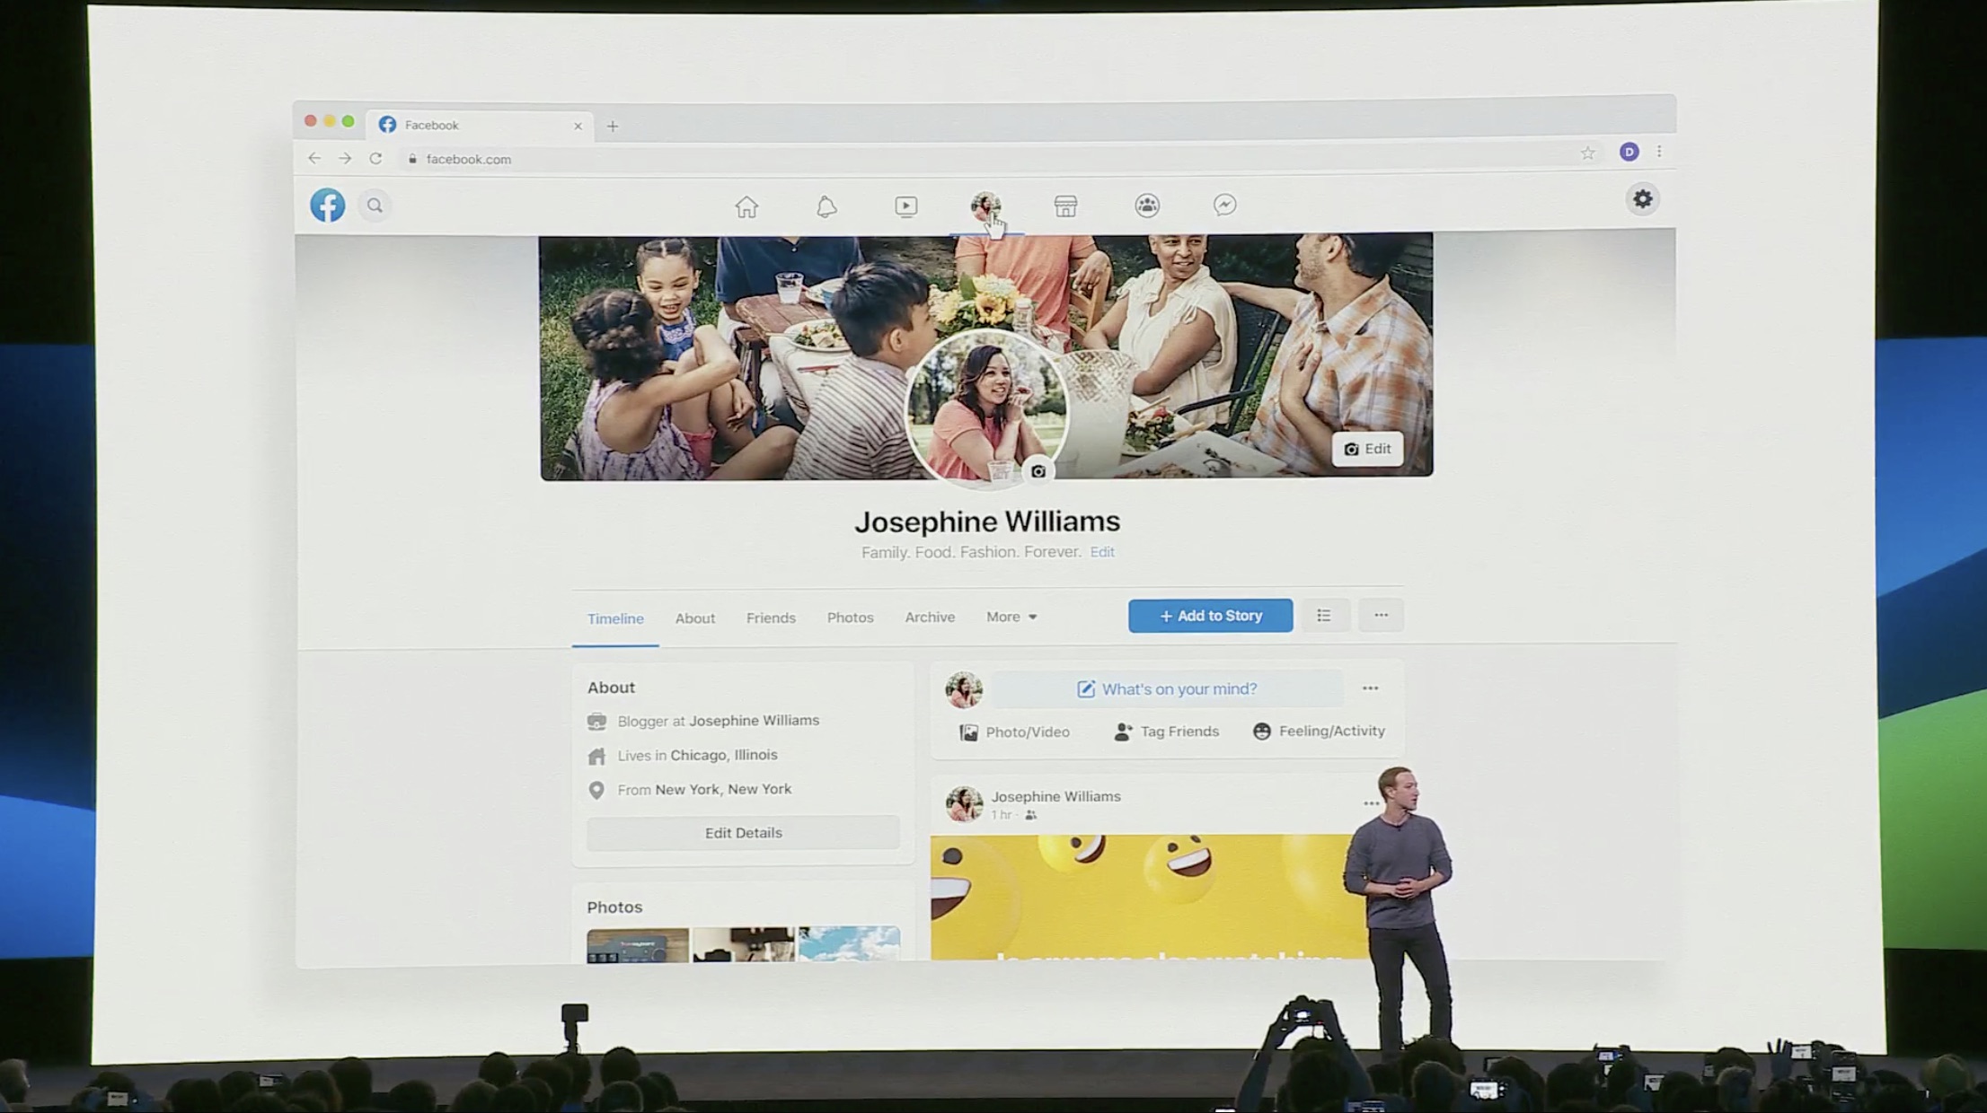This screenshot has width=1987, height=1113.
Task: Open Marketplace using the storefront icon
Action: 1065,206
